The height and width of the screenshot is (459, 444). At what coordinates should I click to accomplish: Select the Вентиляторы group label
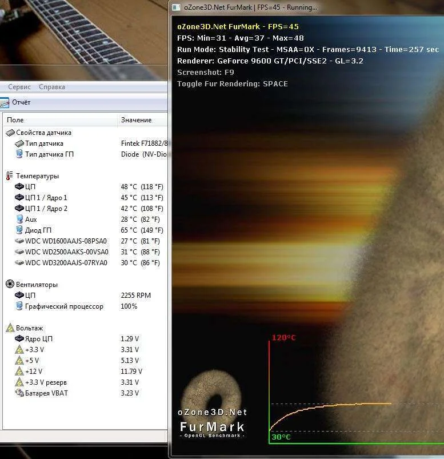(37, 285)
